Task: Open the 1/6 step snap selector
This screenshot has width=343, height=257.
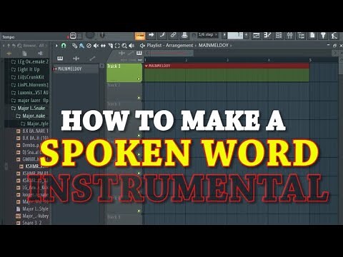Action: [x=208, y=35]
